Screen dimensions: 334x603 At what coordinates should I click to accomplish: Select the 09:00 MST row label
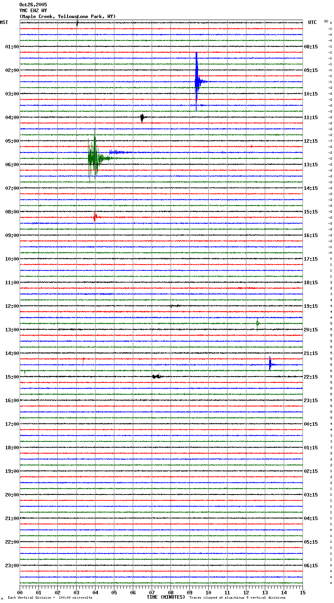(12, 235)
